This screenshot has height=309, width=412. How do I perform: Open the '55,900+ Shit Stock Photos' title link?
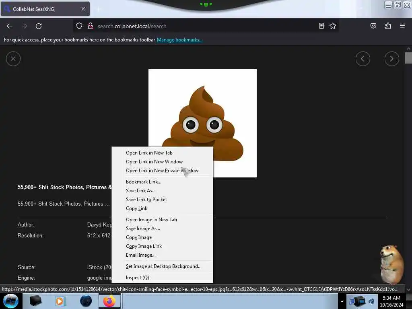click(x=64, y=187)
